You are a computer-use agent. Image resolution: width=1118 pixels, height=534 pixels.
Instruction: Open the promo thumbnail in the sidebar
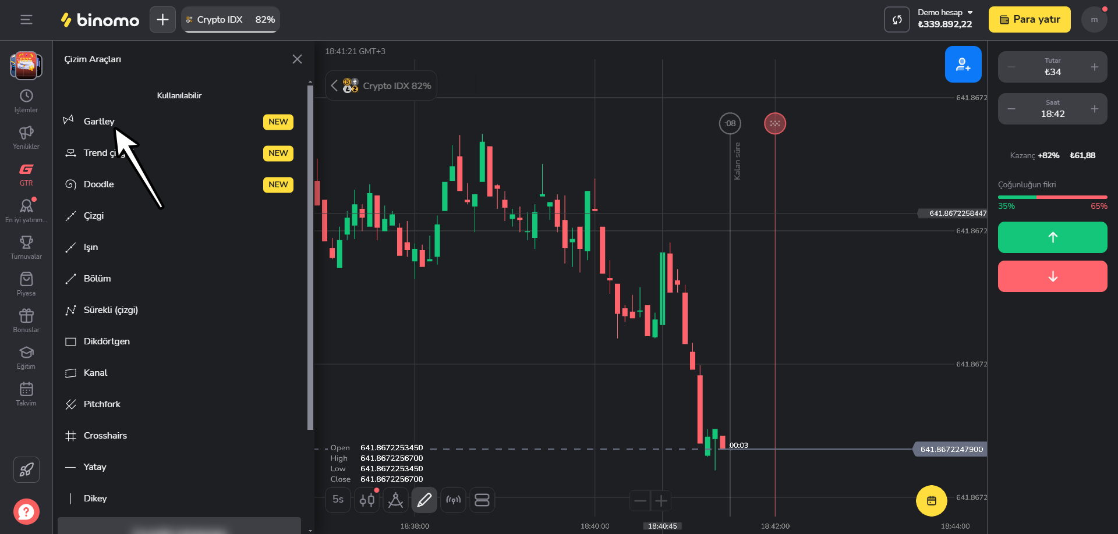(x=26, y=65)
